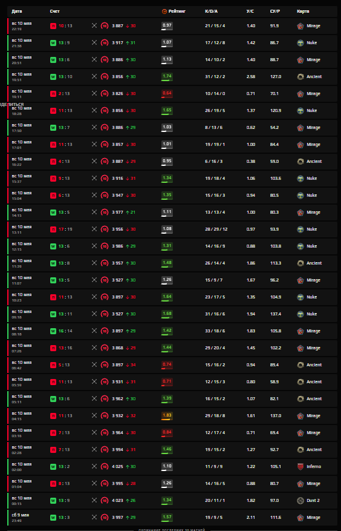341x531 pixels.
Task: Click the Mirage map icon in the 21 / 15 / 4 row
Action: coord(300,26)
